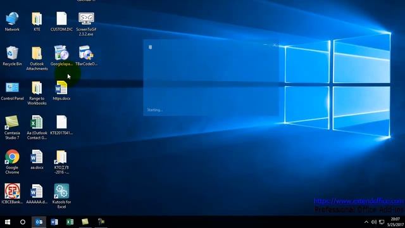Select the Google Chrome shortcut

[x=12, y=162]
